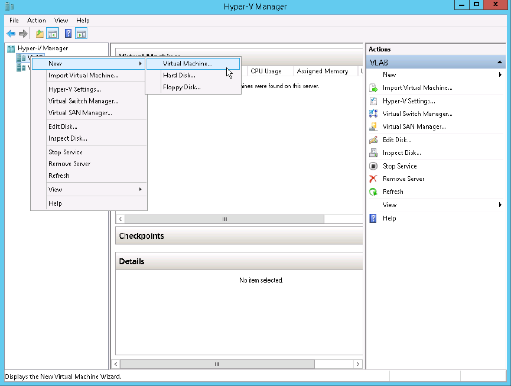The width and height of the screenshot is (511, 386).
Task: Click the Hyper-V Settings icon in Actions pane
Action: coord(373,100)
